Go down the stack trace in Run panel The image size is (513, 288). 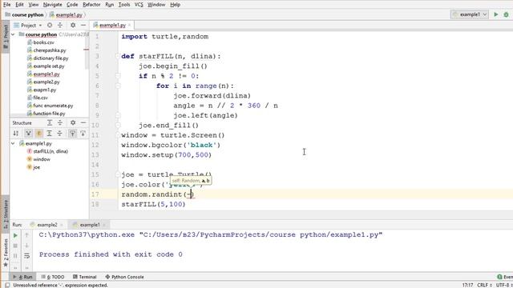click(26, 246)
